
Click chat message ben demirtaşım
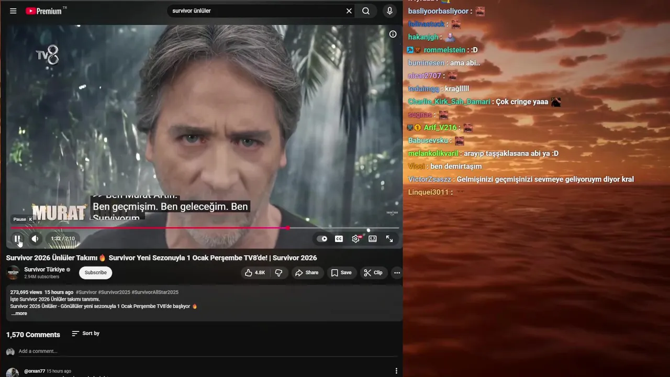pos(456,167)
